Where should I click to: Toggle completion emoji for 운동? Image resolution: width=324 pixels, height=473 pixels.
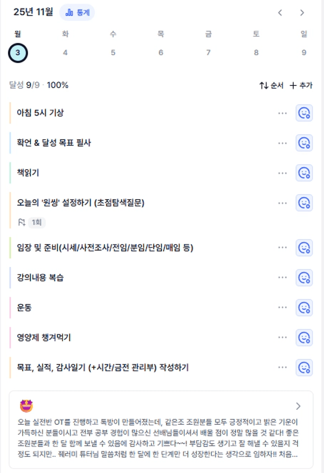click(304, 307)
